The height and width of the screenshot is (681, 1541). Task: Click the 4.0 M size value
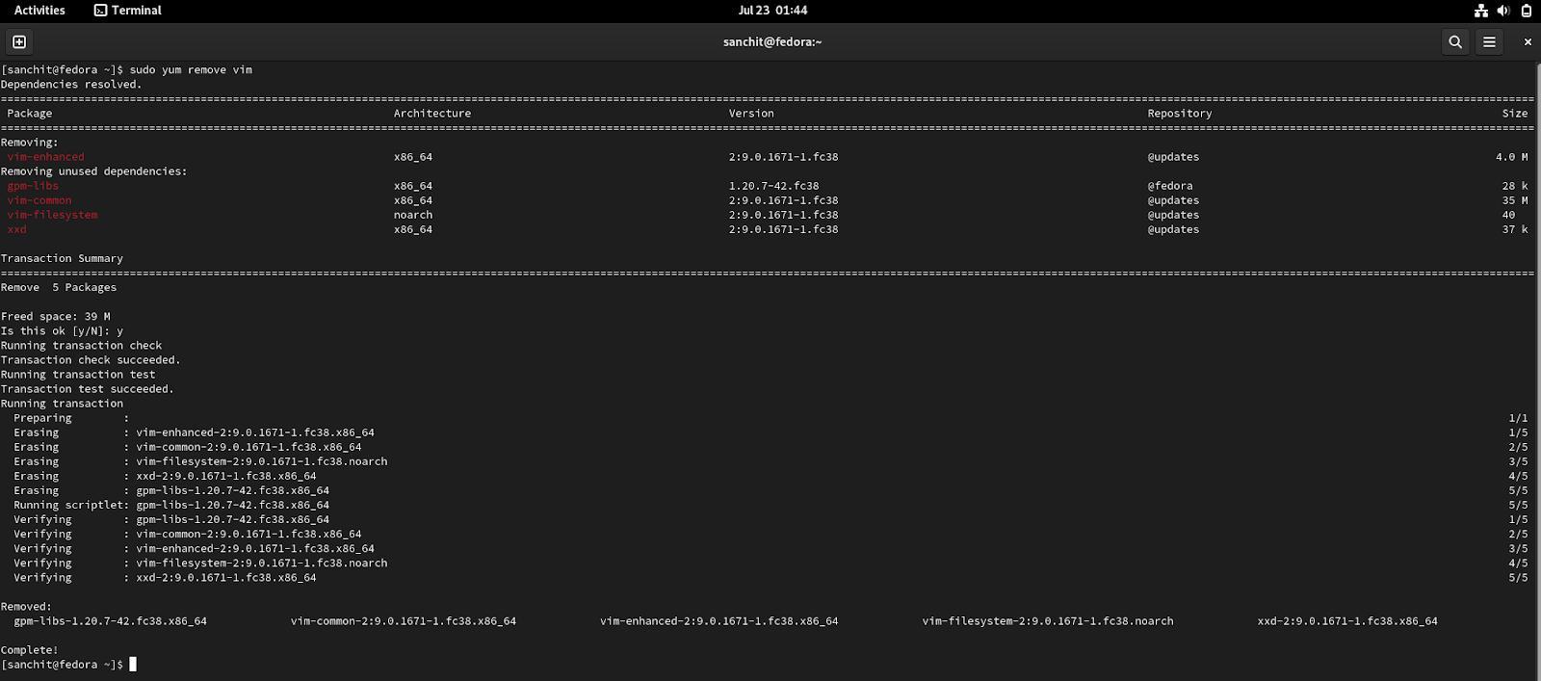tap(1512, 156)
